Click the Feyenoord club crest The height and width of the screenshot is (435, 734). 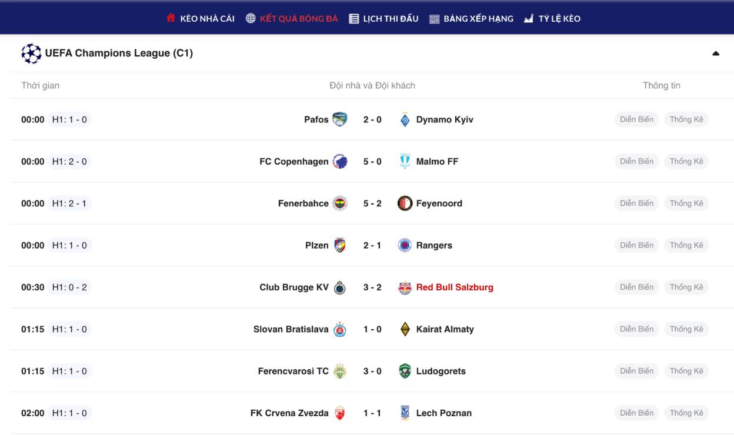click(x=405, y=203)
